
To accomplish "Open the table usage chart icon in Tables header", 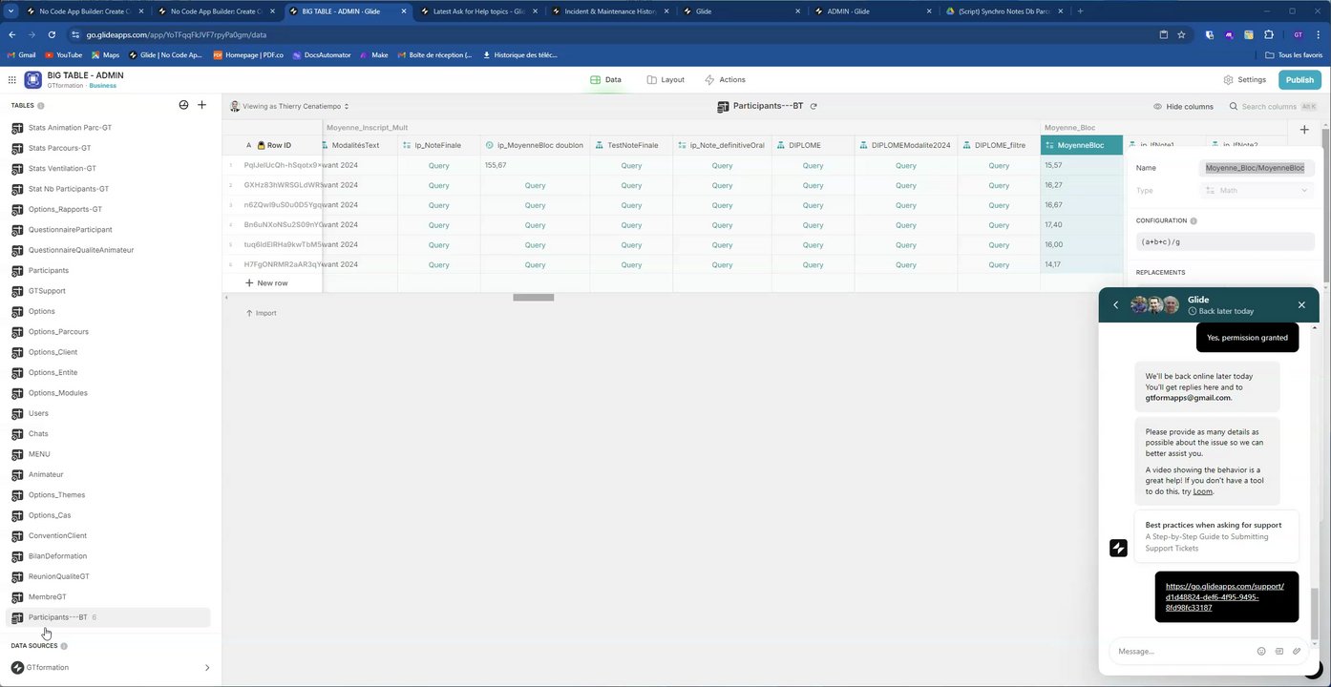I will pyautogui.click(x=183, y=105).
